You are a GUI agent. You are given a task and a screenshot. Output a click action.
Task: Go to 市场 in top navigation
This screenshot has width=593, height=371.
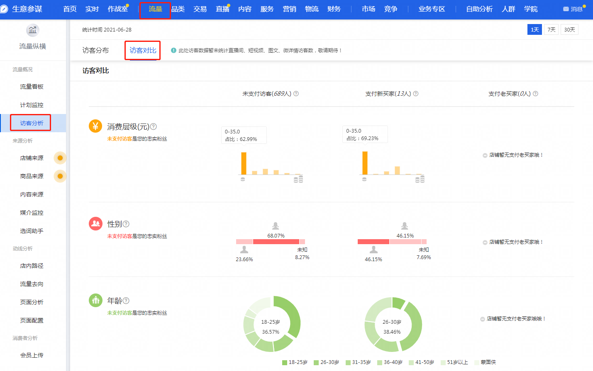[x=368, y=9]
